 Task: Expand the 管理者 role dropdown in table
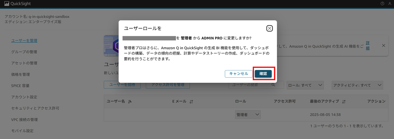[248, 114]
